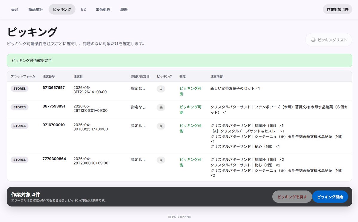Click the STORES badge for order 6713657657
Image resolution: width=358 pixels, height=222 pixels.
19,89
